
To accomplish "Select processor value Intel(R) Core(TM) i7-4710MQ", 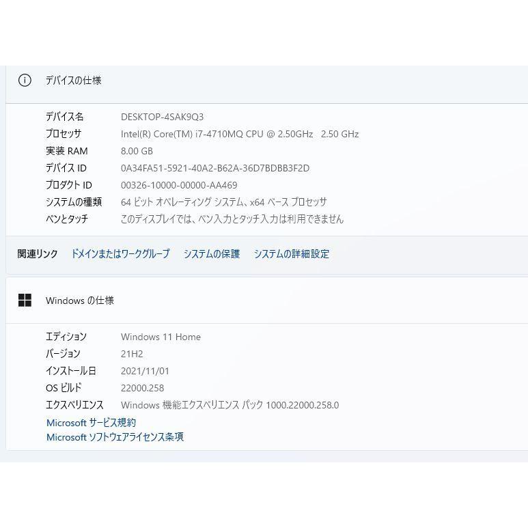I will 240,134.
